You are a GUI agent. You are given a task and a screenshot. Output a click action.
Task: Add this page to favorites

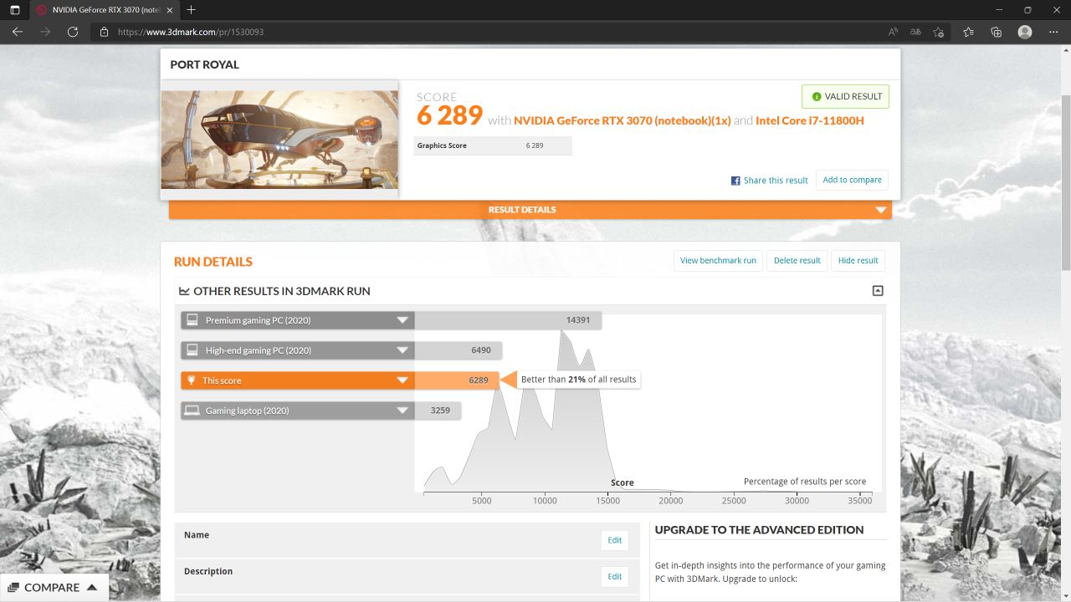tap(938, 32)
